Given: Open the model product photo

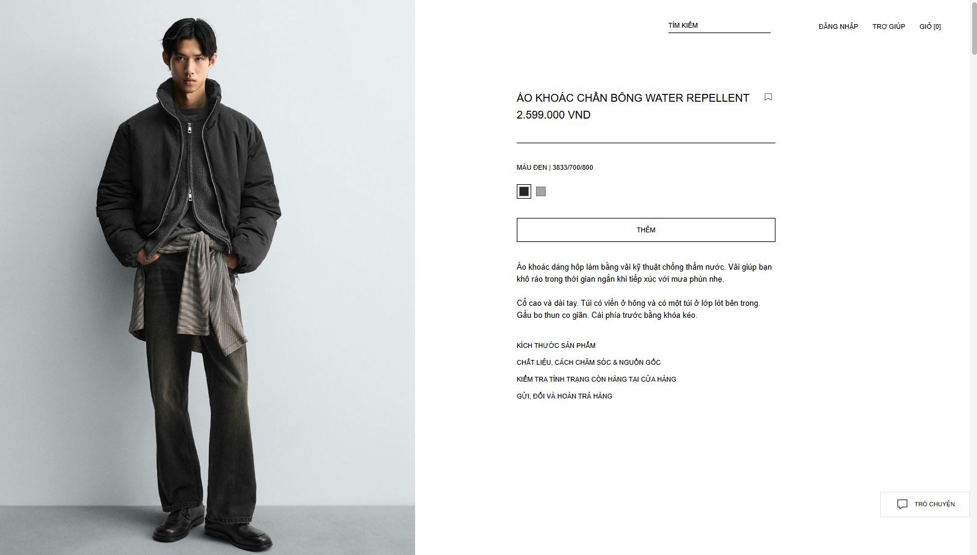Looking at the screenshot, I should pos(208,277).
